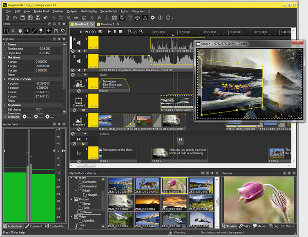308x237 pixels.
Task: Switch to the Timeline 2 tab
Action: (x=107, y=25)
